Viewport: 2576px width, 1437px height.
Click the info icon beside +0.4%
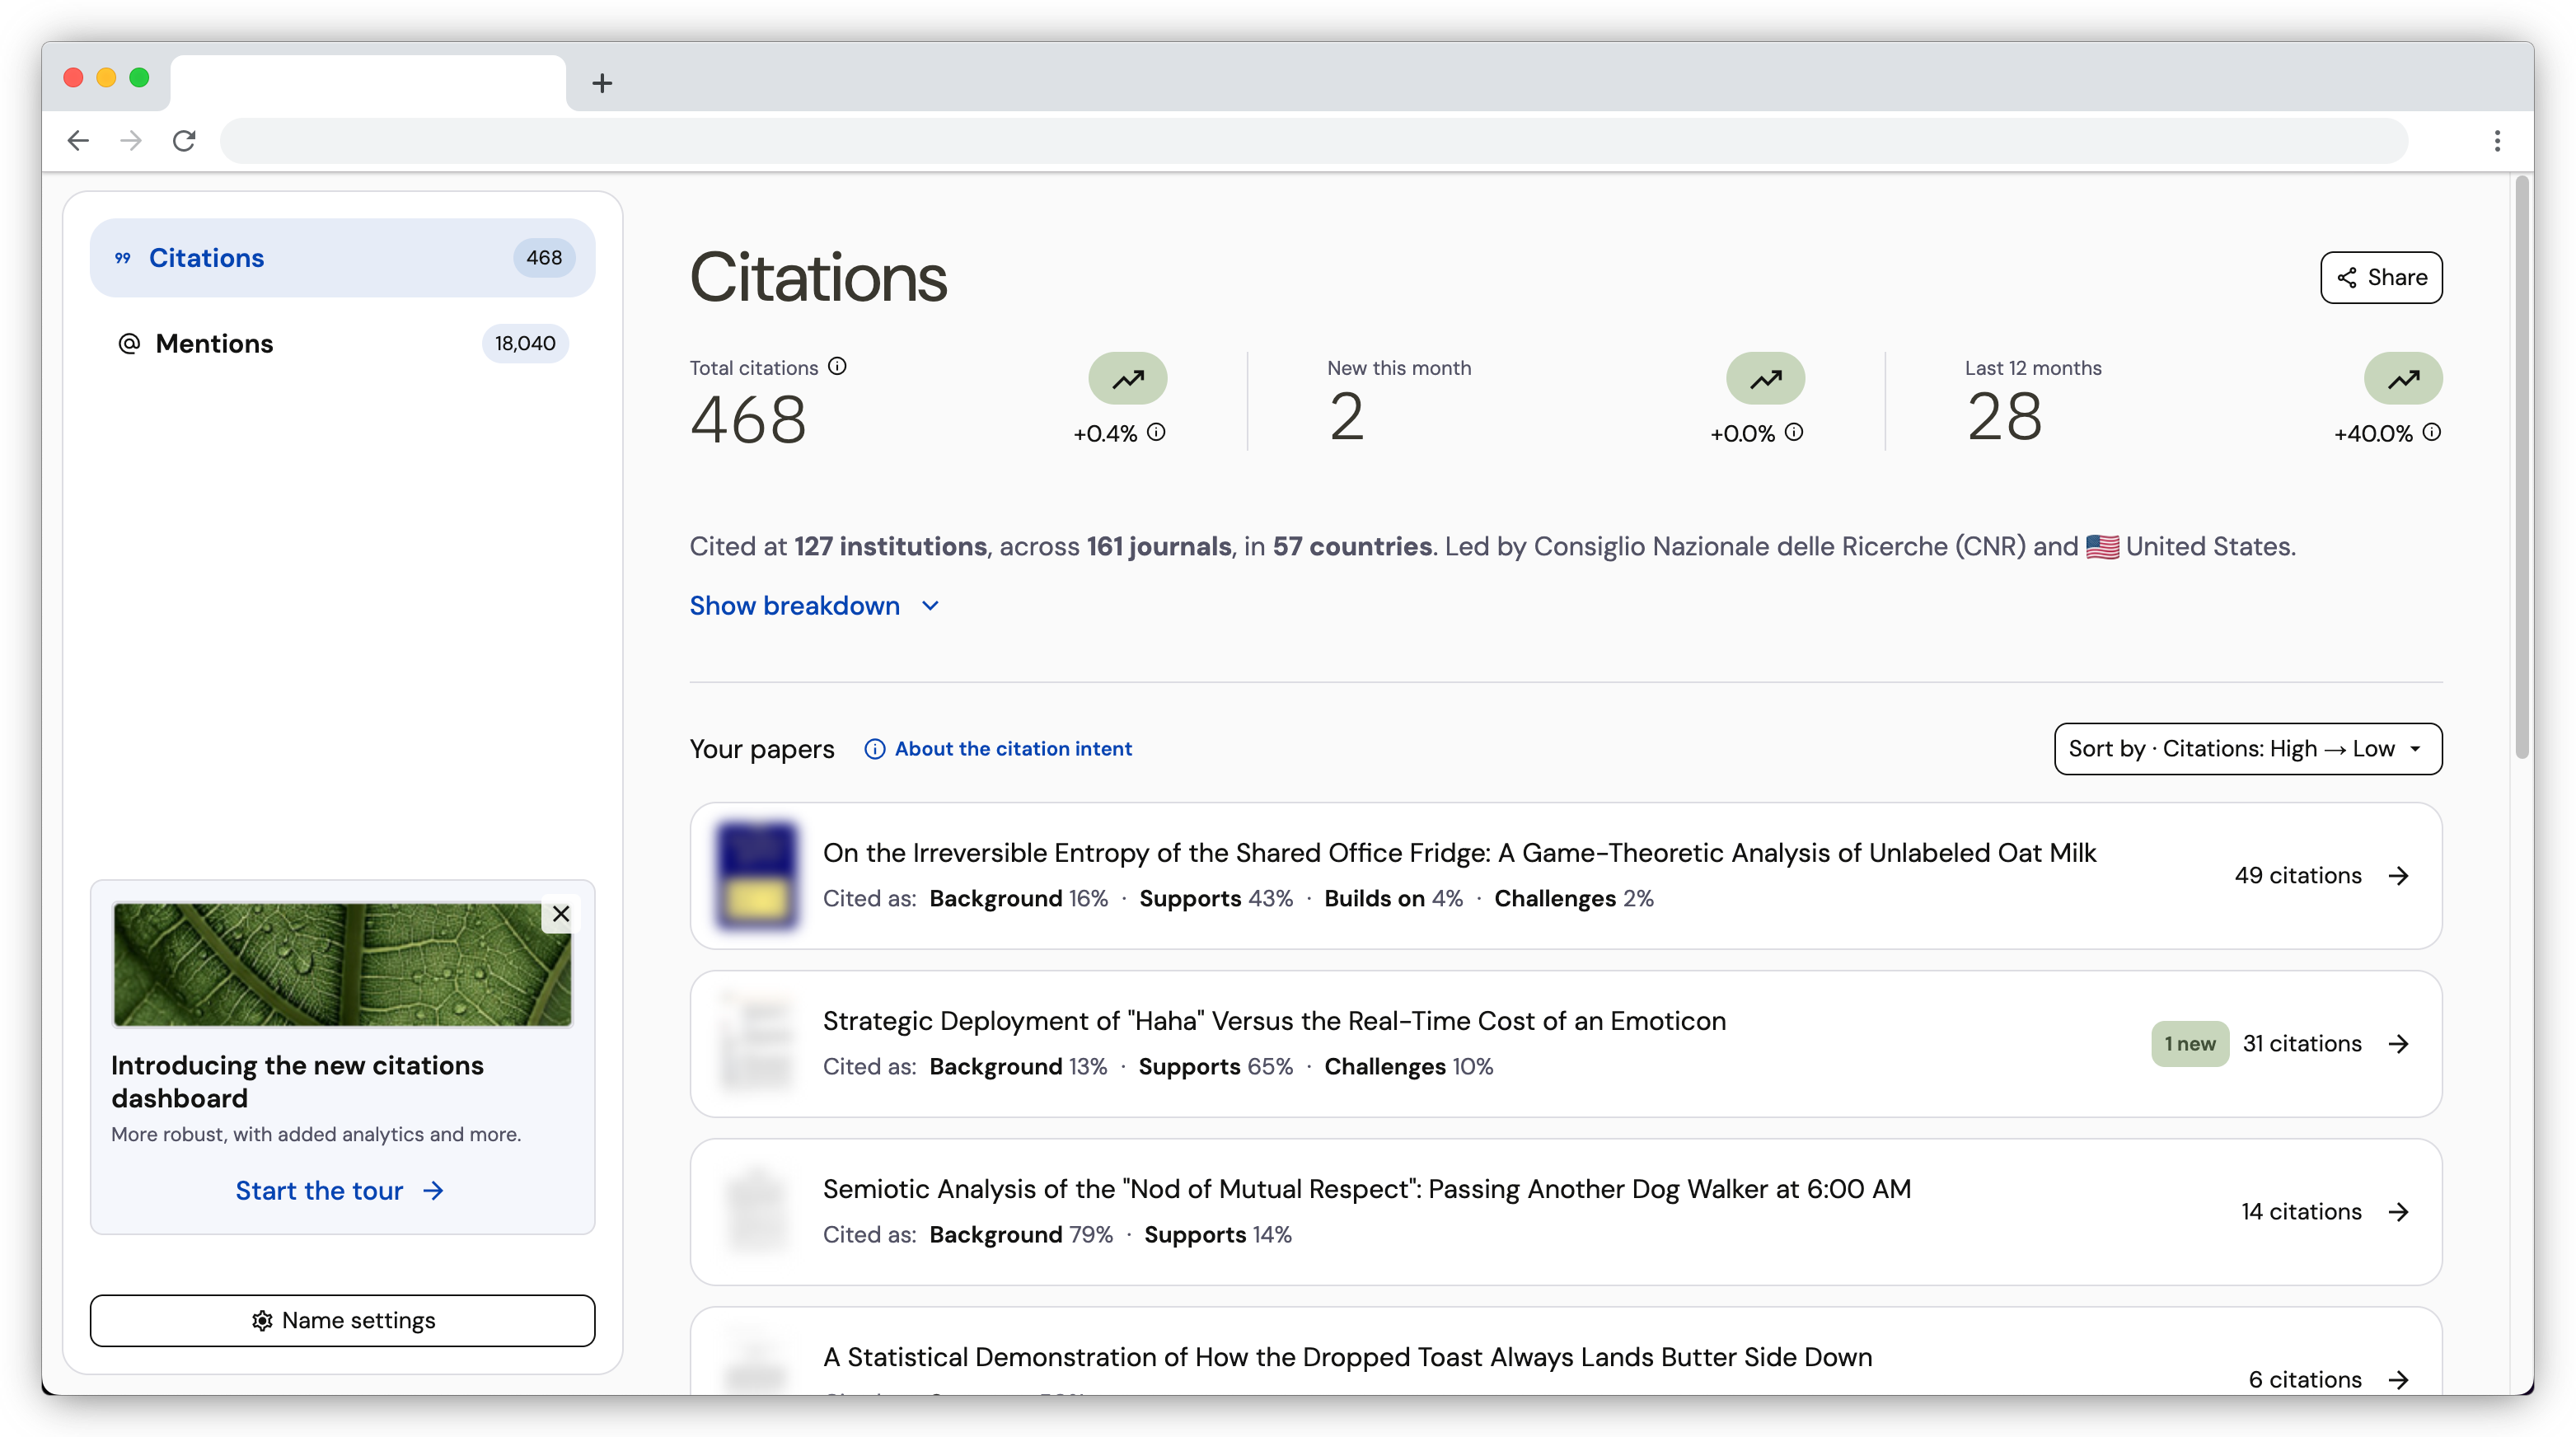1157,432
